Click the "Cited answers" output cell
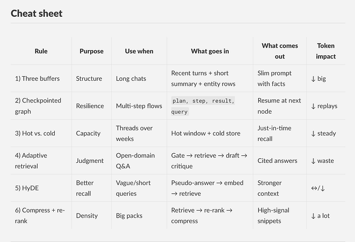Image resolution: width=355 pixels, height=242 pixels. click(x=277, y=161)
